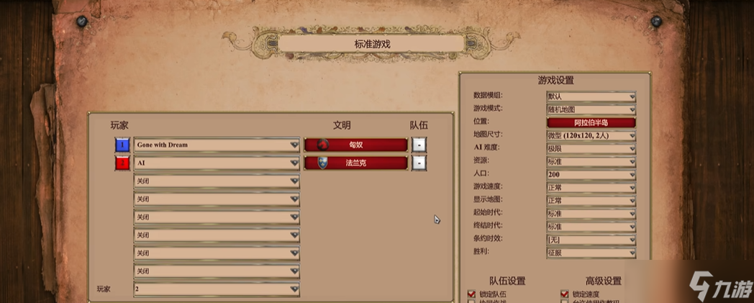Click the dropdown arrow beside Gone with Dream

pos(294,145)
